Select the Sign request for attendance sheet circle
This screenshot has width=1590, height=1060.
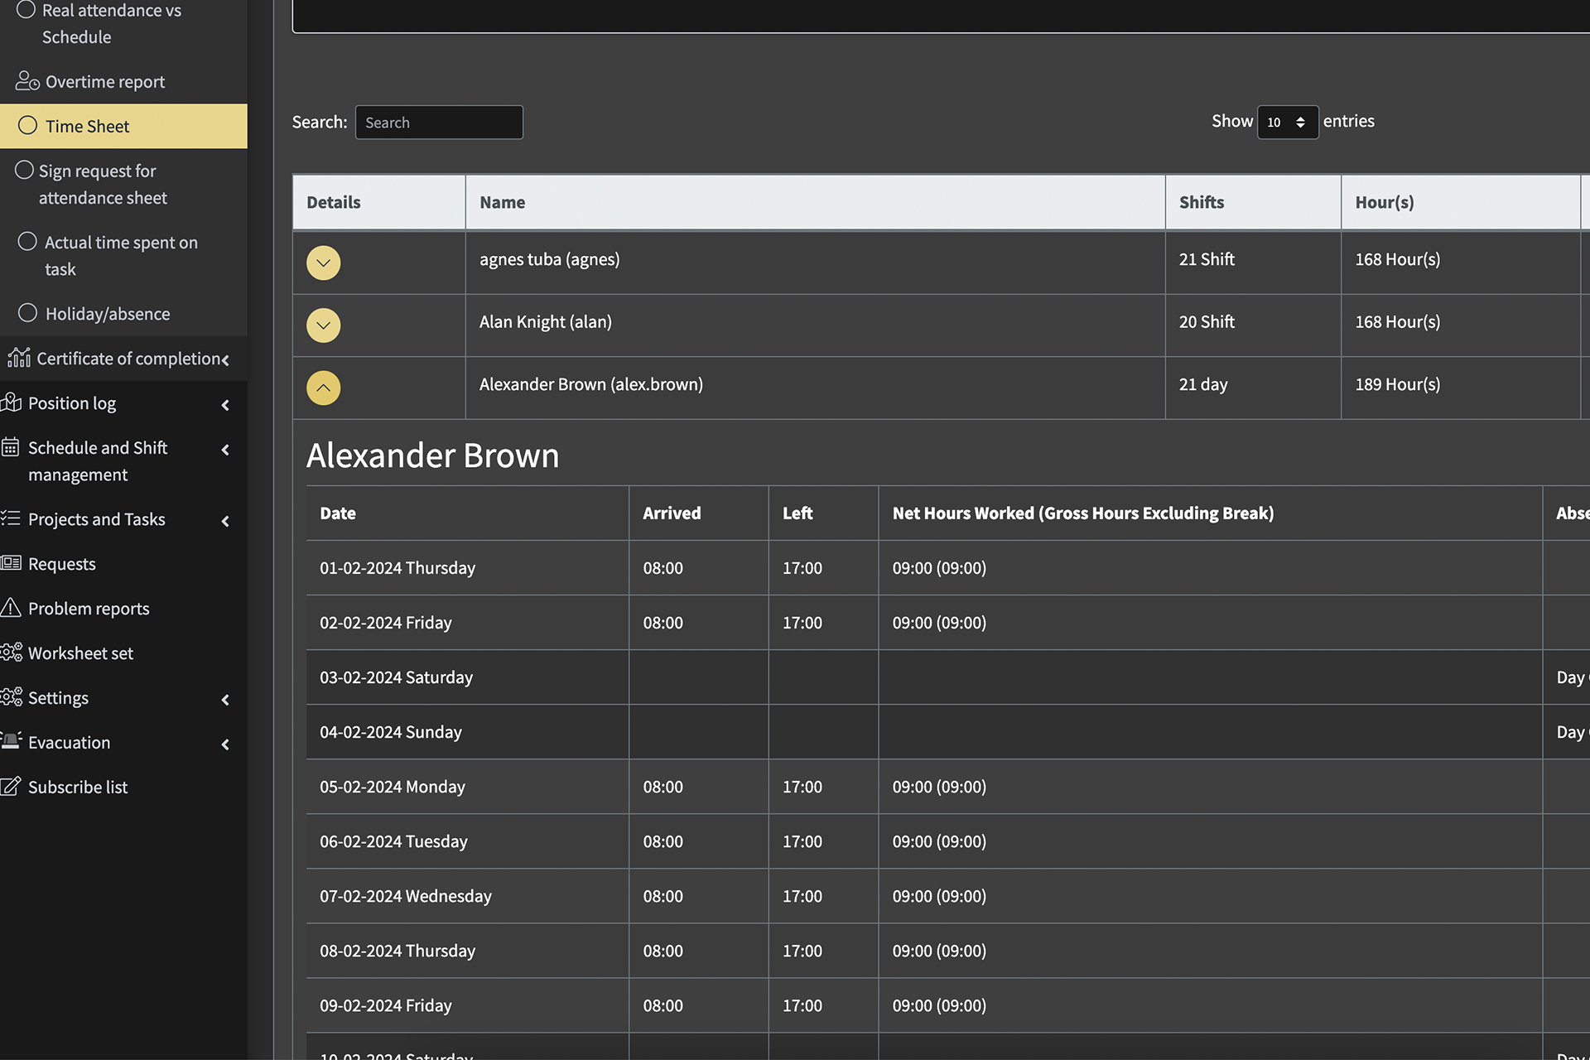coord(24,171)
